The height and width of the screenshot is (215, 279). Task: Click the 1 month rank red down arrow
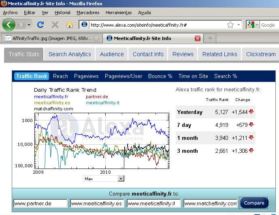pyautogui.click(x=251, y=137)
